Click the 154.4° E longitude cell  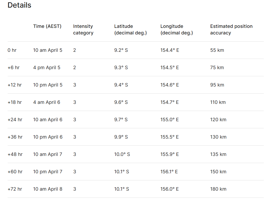click(170, 50)
